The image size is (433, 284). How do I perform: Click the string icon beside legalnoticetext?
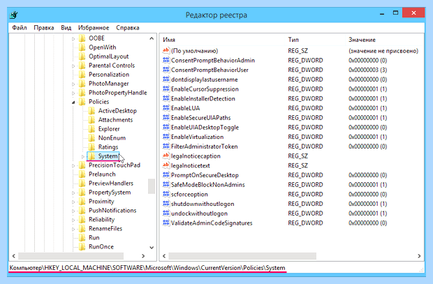pos(166,165)
